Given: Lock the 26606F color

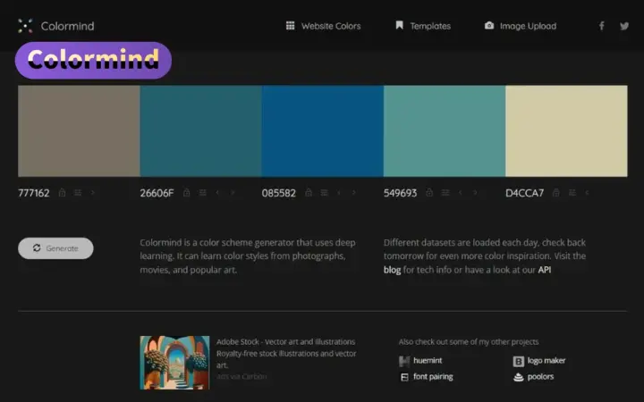Looking at the screenshot, I should pos(186,192).
